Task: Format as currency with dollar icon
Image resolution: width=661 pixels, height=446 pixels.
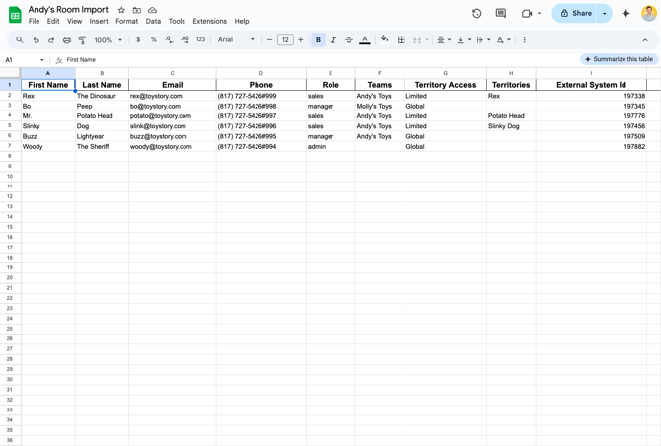Action: [x=138, y=40]
